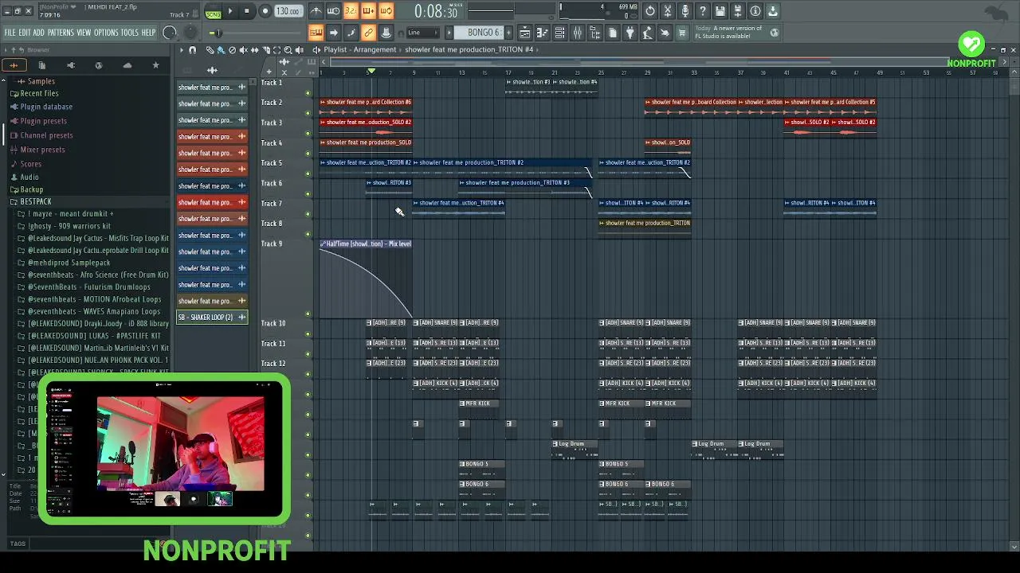Toggle the link/multilink to controllers icon
Image resolution: width=1020 pixels, height=573 pixels.
368,33
